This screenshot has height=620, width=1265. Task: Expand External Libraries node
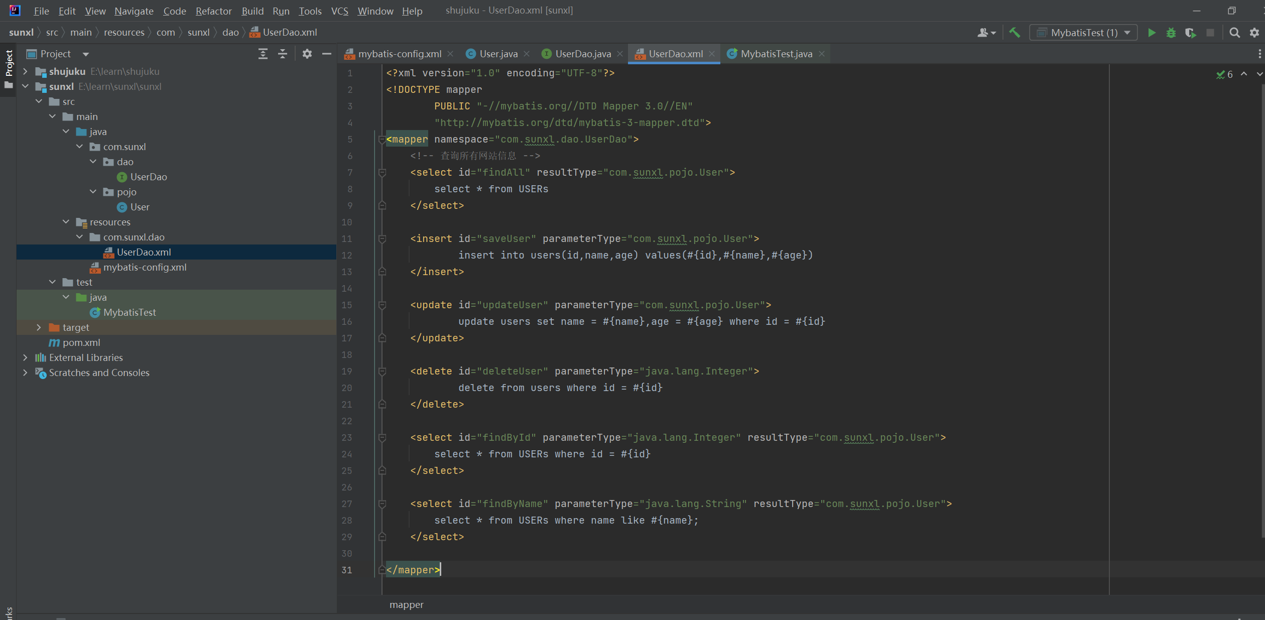coord(25,357)
